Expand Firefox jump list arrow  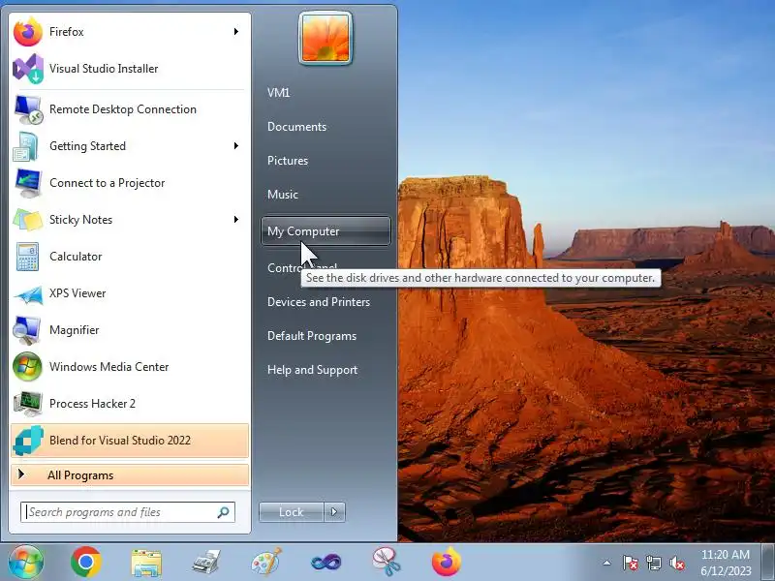point(236,32)
